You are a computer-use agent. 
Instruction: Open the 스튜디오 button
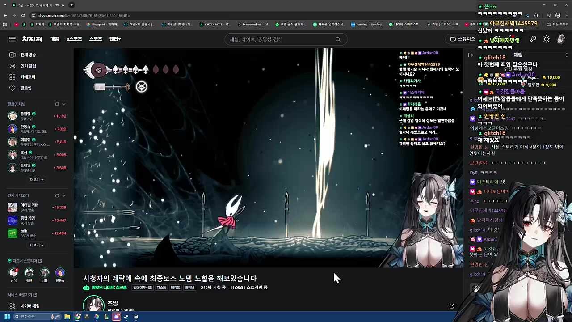pos(462,39)
